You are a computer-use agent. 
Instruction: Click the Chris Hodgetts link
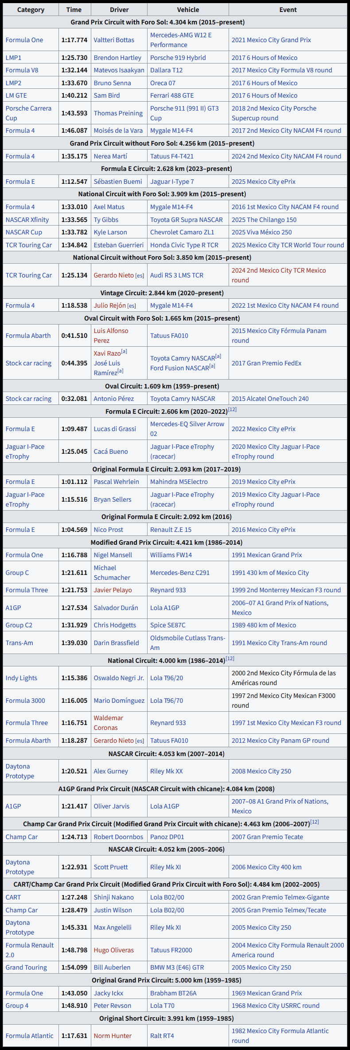point(115,625)
